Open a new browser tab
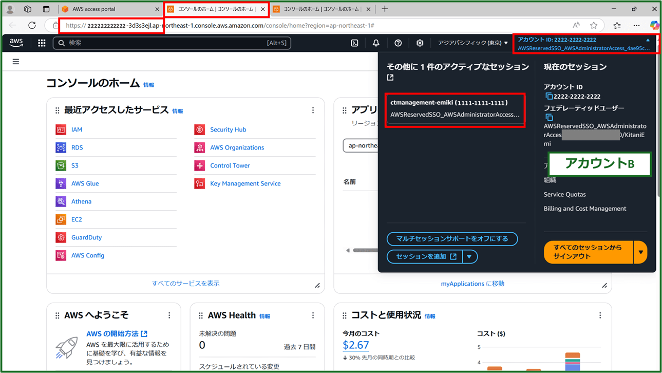Image resolution: width=662 pixels, height=373 pixels. coord(385,9)
